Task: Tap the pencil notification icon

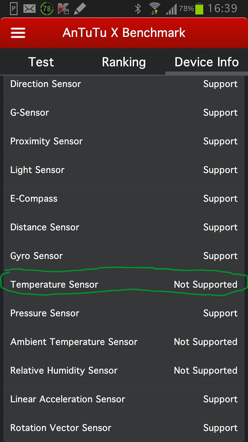Action: pyautogui.click(x=80, y=9)
